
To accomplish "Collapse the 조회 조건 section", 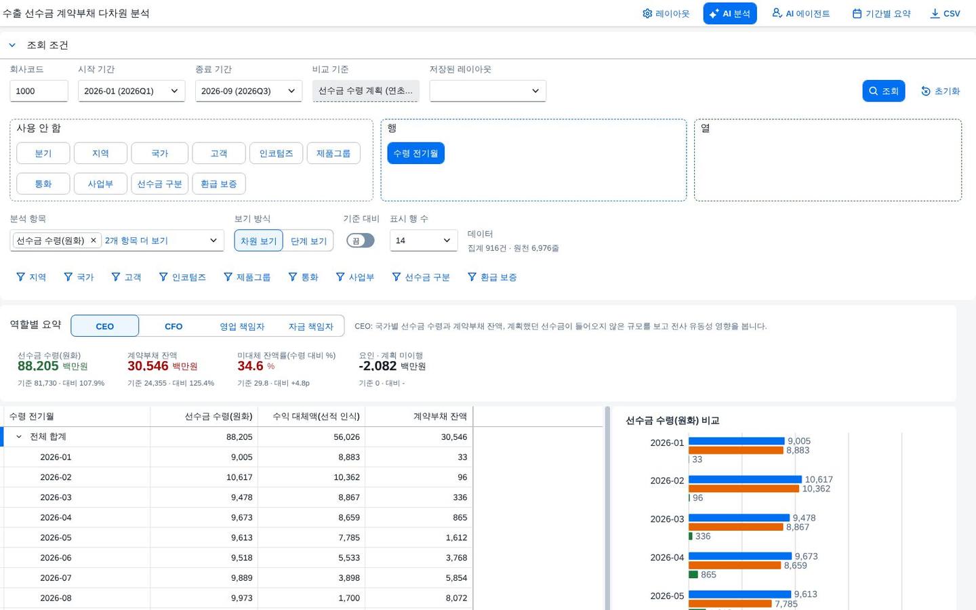I will tap(12, 45).
